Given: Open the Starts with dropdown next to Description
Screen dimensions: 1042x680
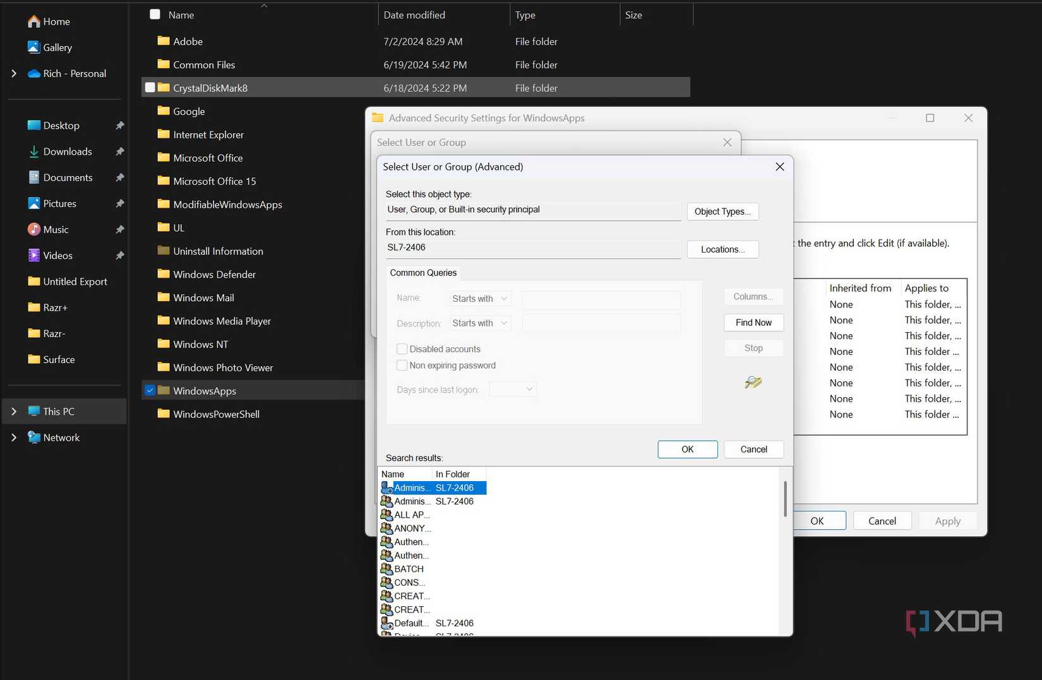Looking at the screenshot, I should [x=479, y=323].
